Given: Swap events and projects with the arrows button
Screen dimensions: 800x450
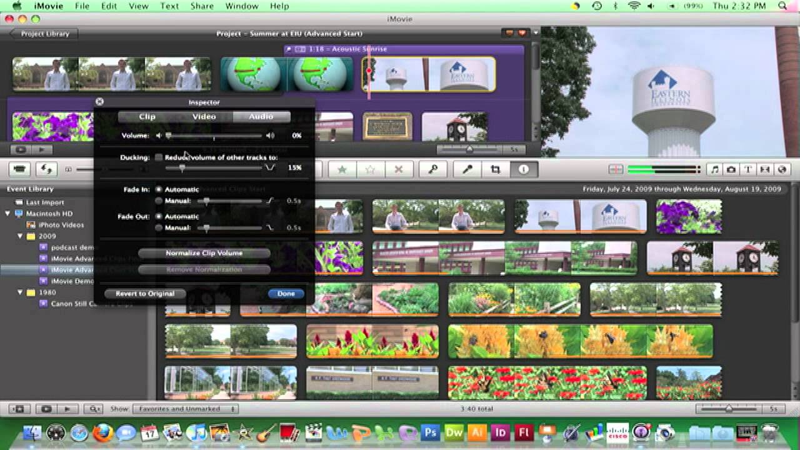Looking at the screenshot, I should [x=46, y=169].
